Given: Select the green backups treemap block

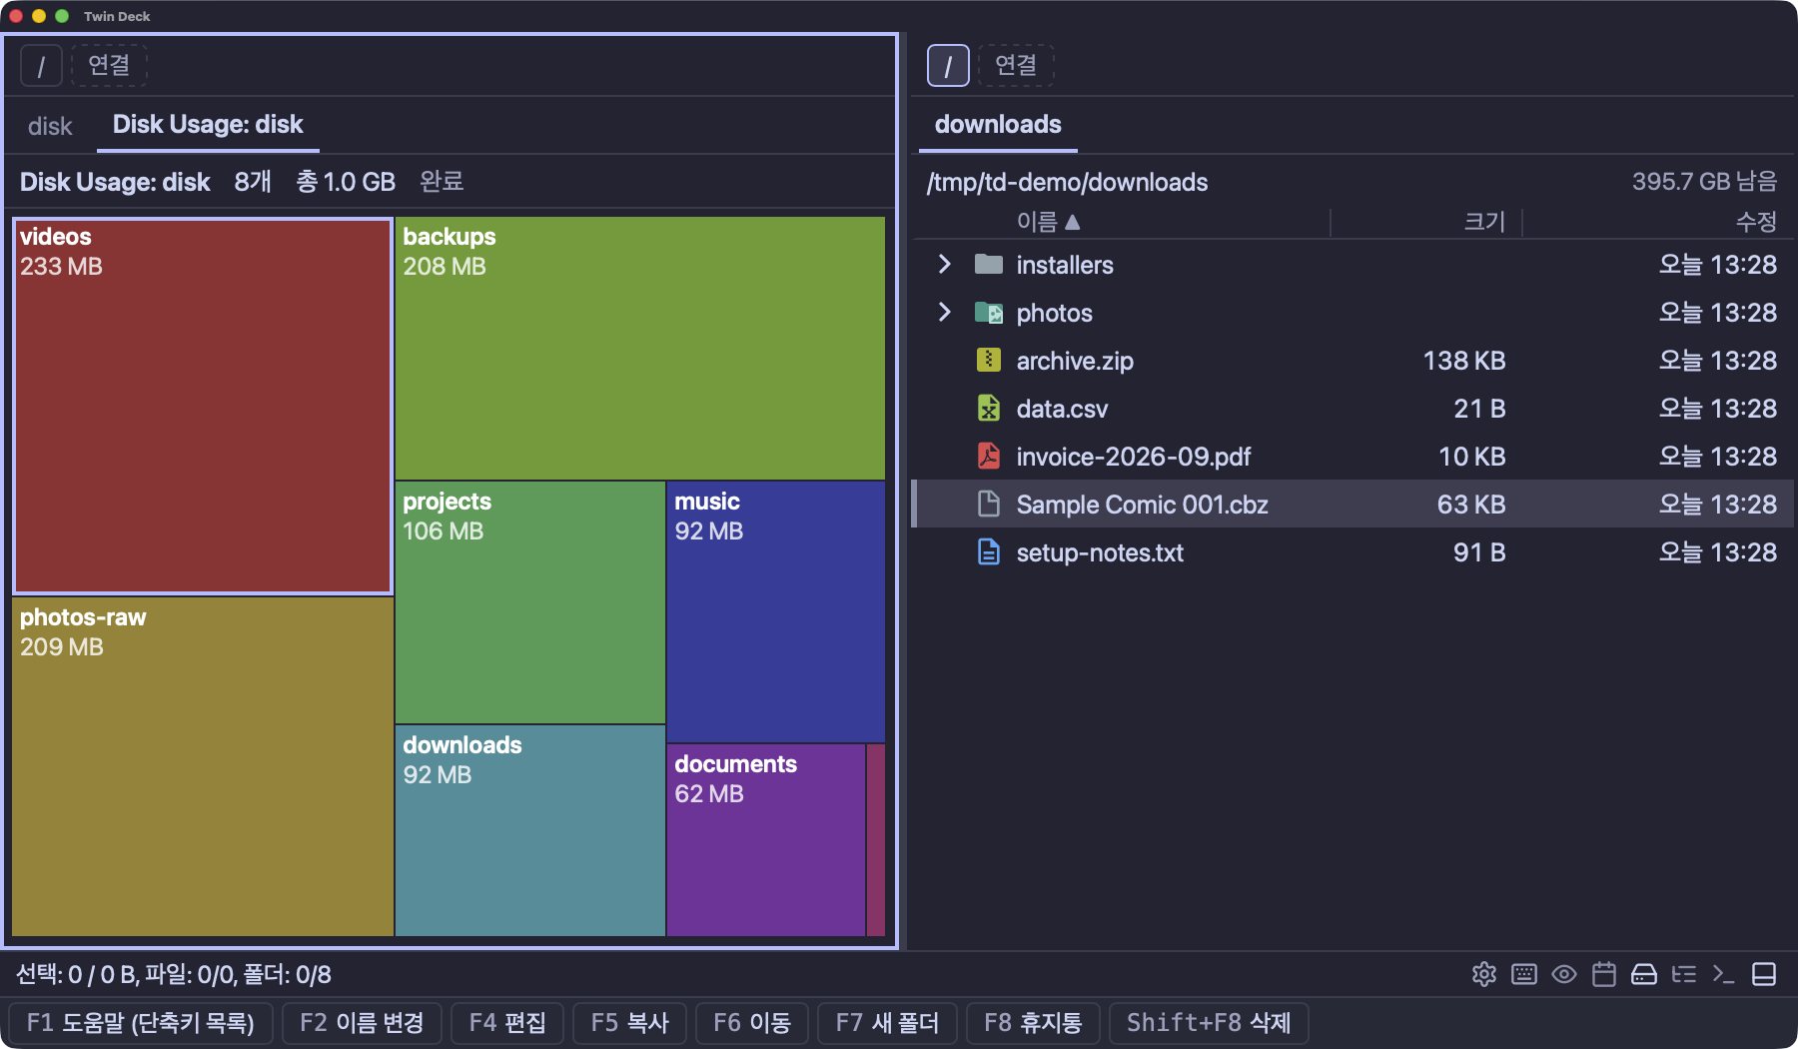Looking at the screenshot, I should click(640, 349).
